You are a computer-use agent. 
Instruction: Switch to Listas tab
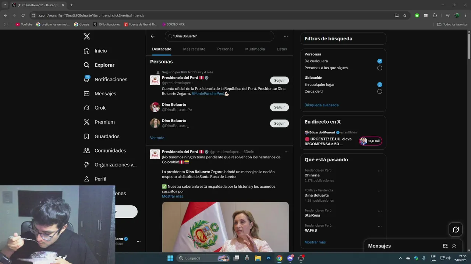pyautogui.click(x=282, y=49)
